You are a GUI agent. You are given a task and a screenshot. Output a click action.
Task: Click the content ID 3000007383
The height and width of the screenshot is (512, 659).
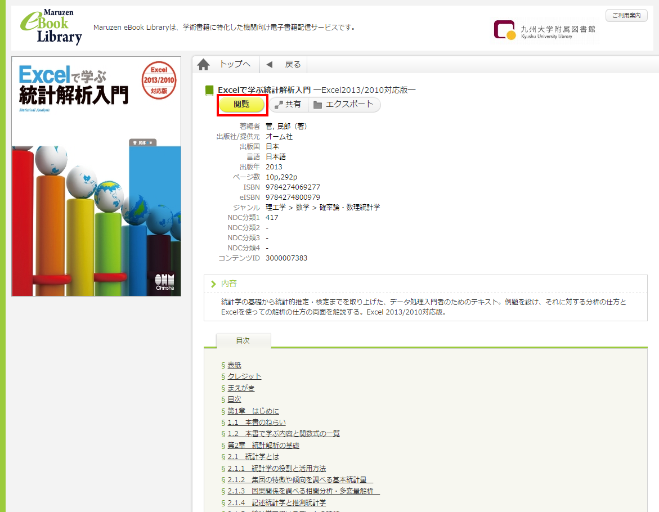[286, 258]
